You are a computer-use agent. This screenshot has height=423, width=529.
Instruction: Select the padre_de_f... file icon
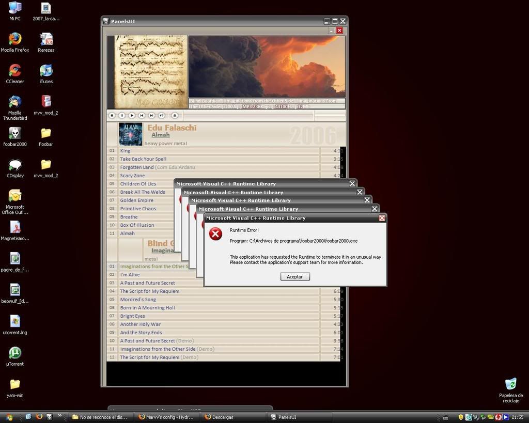[15, 262]
